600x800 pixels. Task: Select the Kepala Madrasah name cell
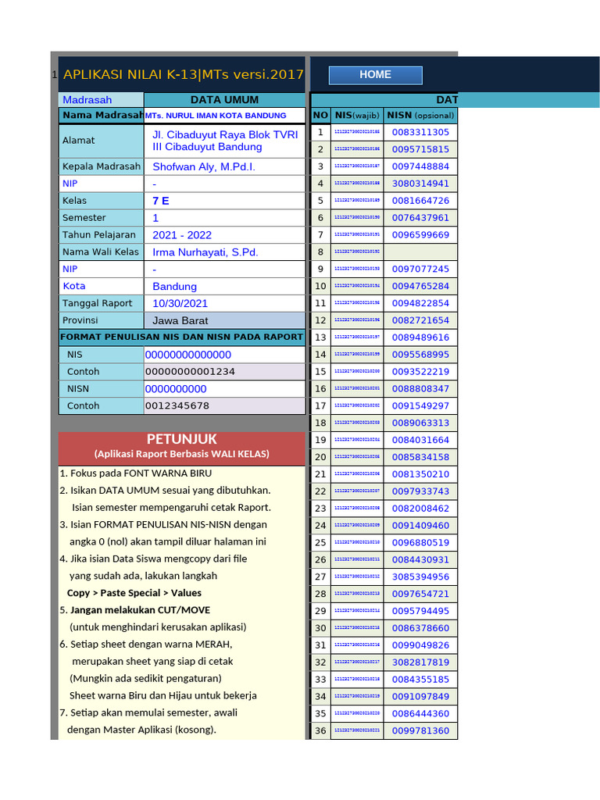(x=224, y=167)
